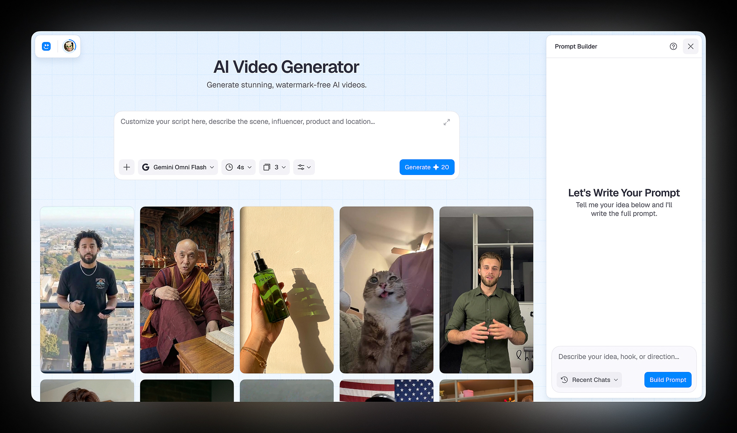This screenshot has width=737, height=433.
Task: Click the 'Let's Write Your Prompt' heading
Action: (624, 193)
